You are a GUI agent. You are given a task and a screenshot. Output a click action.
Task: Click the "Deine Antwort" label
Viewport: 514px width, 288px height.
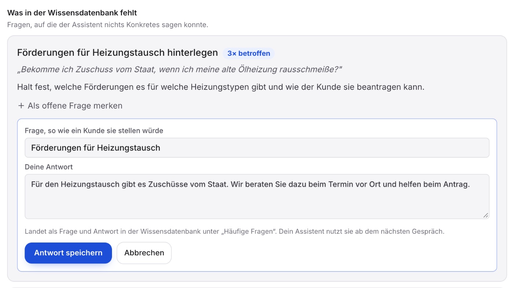(x=49, y=167)
